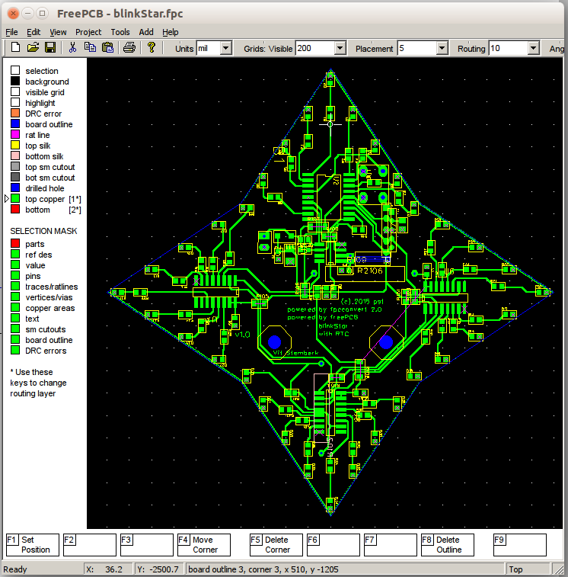Click the bot sm cutout color swatch
Screen dimensions: 568x577
15,177
